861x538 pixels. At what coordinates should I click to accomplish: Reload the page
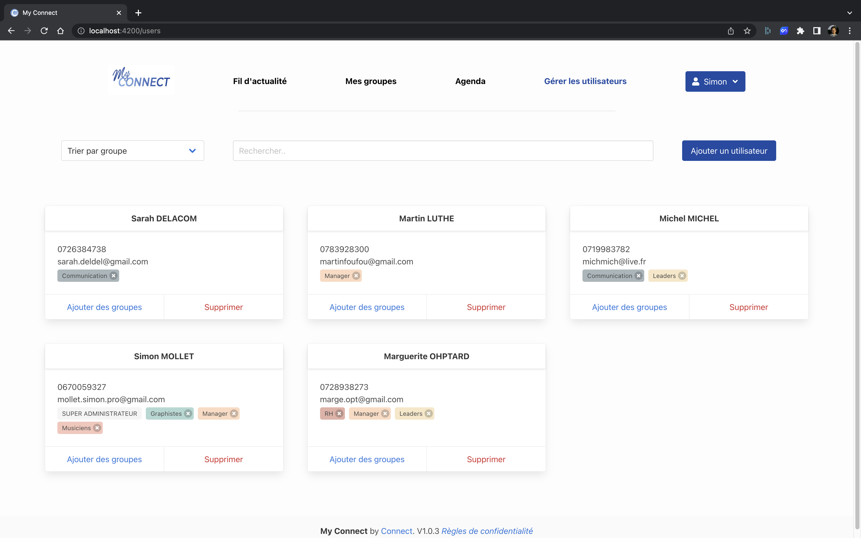click(44, 30)
